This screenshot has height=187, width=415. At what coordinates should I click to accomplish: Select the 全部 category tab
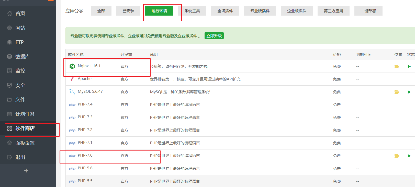pyautogui.click(x=101, y=11)
